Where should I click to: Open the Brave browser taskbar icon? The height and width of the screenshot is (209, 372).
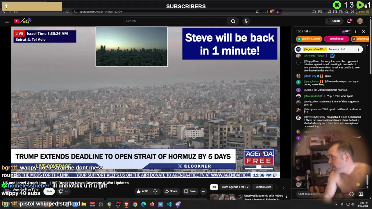click(x=126, y=204)
